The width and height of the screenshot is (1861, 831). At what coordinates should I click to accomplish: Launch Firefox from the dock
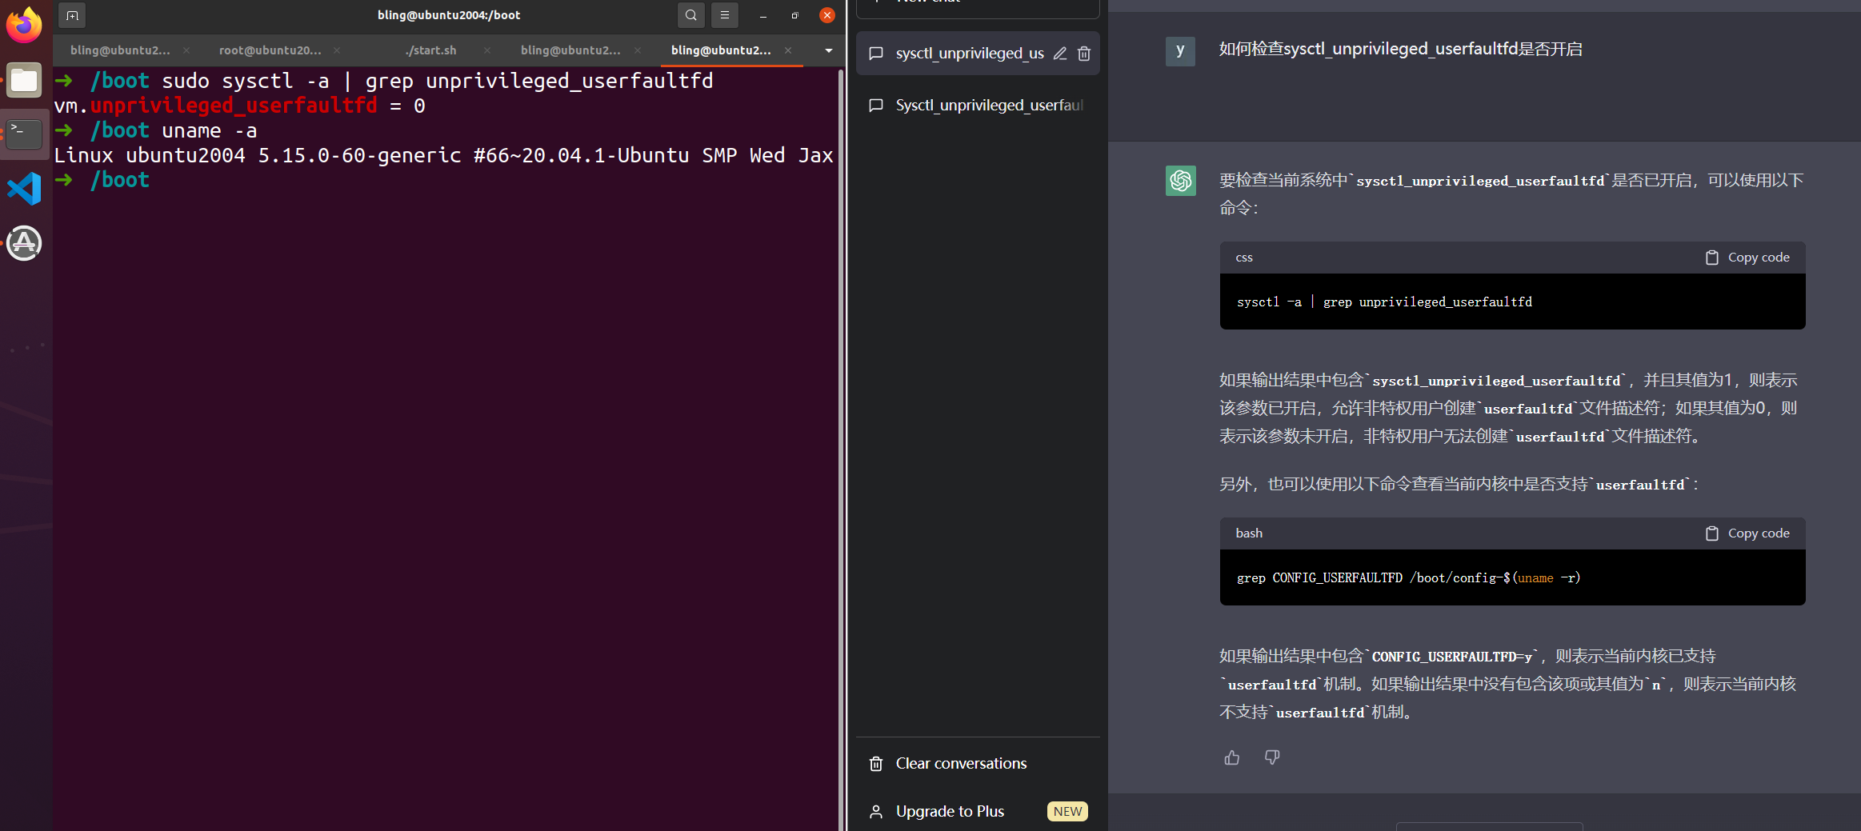[24, 24]
